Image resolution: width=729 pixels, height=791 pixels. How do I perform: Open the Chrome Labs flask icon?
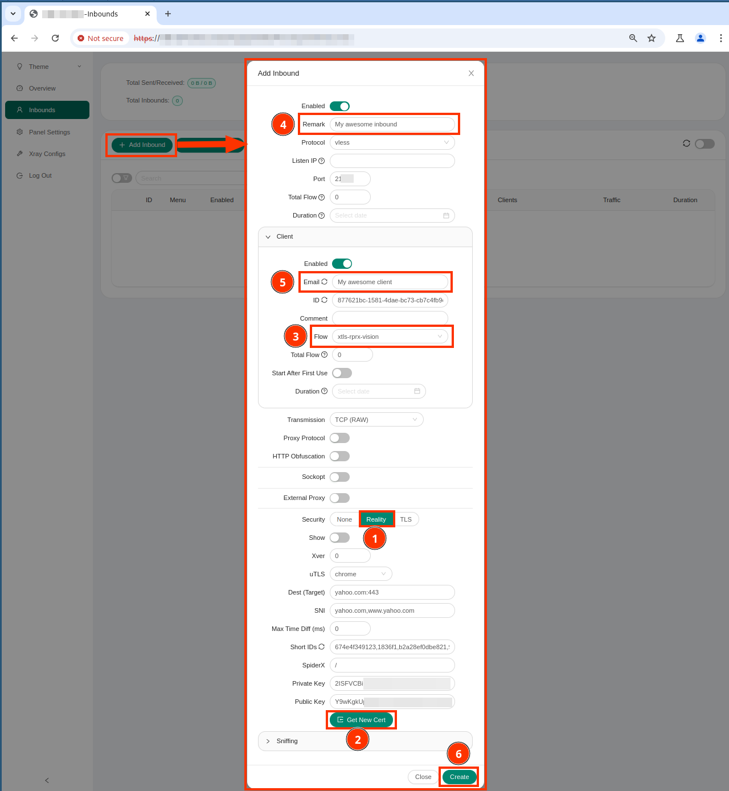[680, 38]
